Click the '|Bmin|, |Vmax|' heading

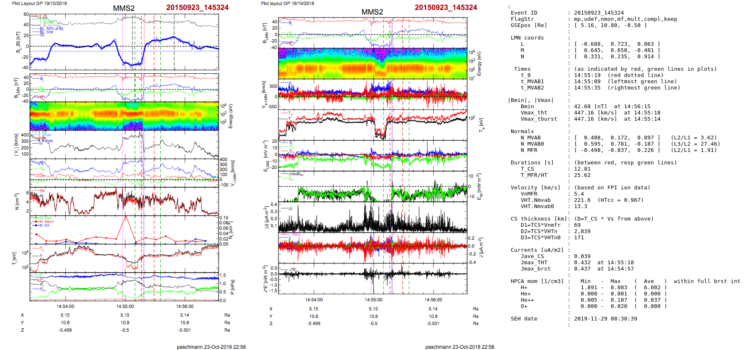[x=531, y=100]
